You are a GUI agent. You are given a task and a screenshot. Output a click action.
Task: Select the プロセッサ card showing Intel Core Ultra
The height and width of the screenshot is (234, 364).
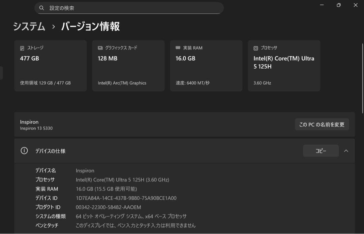click(283, 66)
